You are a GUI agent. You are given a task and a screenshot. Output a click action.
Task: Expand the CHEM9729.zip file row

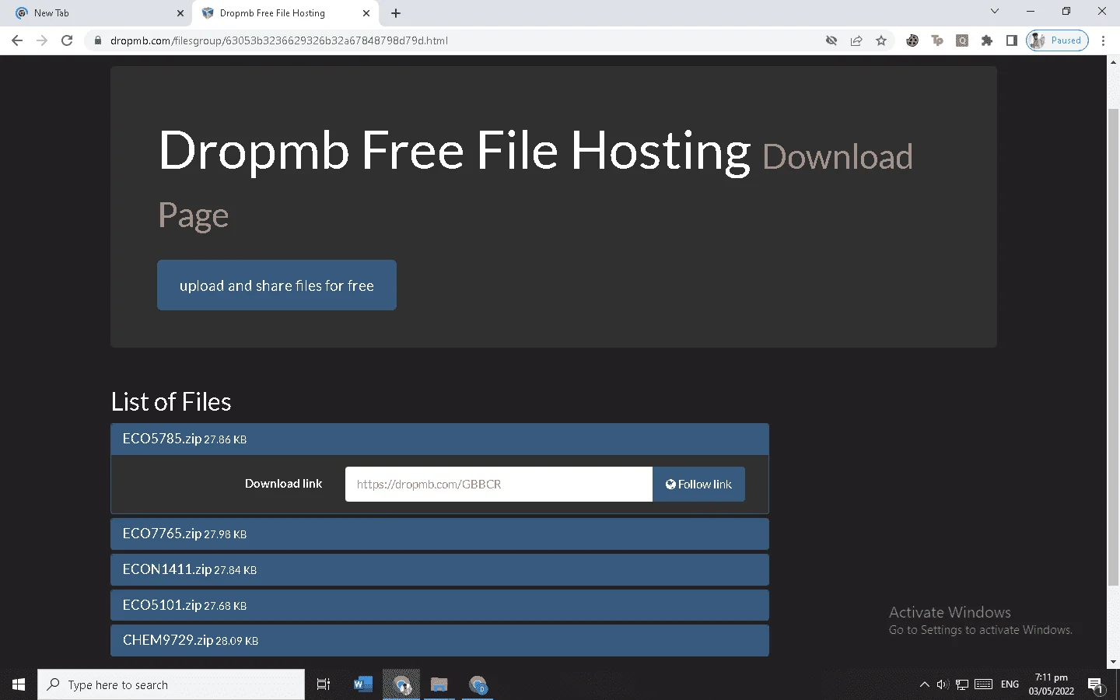click(x=439, y=641)
